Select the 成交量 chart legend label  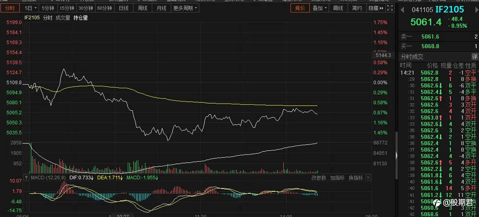[63, 18]
